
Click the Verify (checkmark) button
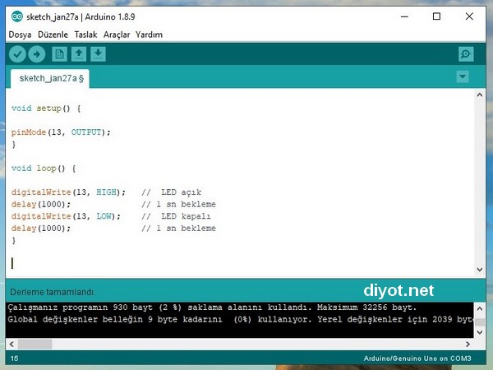17,54
